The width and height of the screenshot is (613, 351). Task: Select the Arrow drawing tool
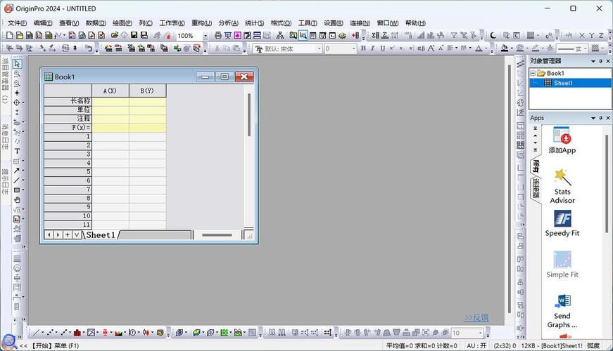pyautogui.click(x=16, y=171)
